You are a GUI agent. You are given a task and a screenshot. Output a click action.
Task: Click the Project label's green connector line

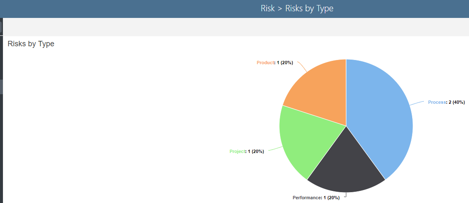(274, 149)
